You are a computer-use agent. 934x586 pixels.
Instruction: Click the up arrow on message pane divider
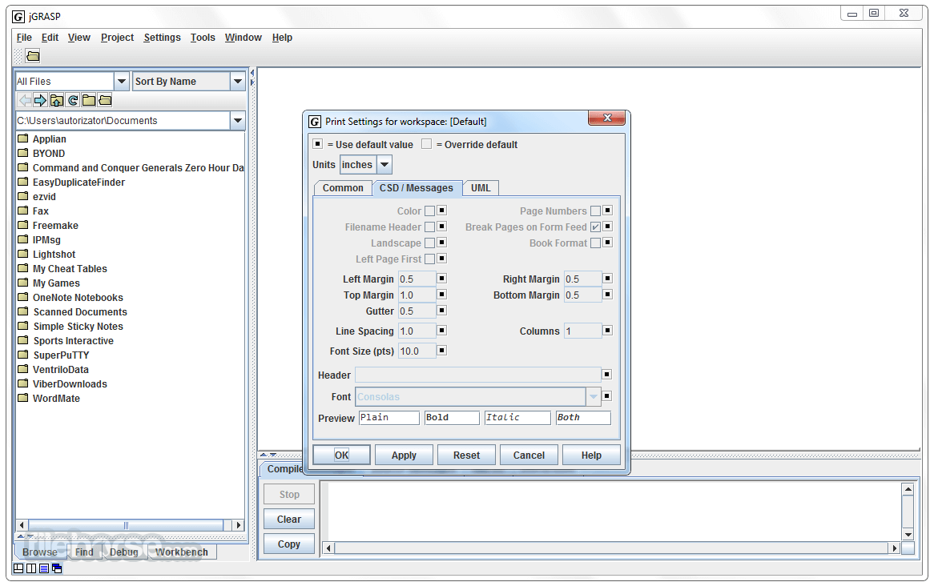[264, 455]
